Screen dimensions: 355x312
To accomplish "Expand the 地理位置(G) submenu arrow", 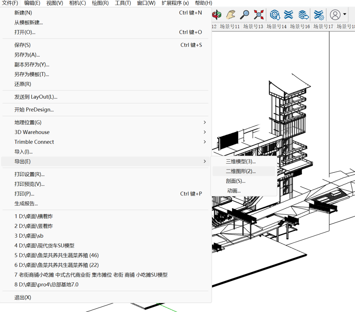I will tap(205, 122).
